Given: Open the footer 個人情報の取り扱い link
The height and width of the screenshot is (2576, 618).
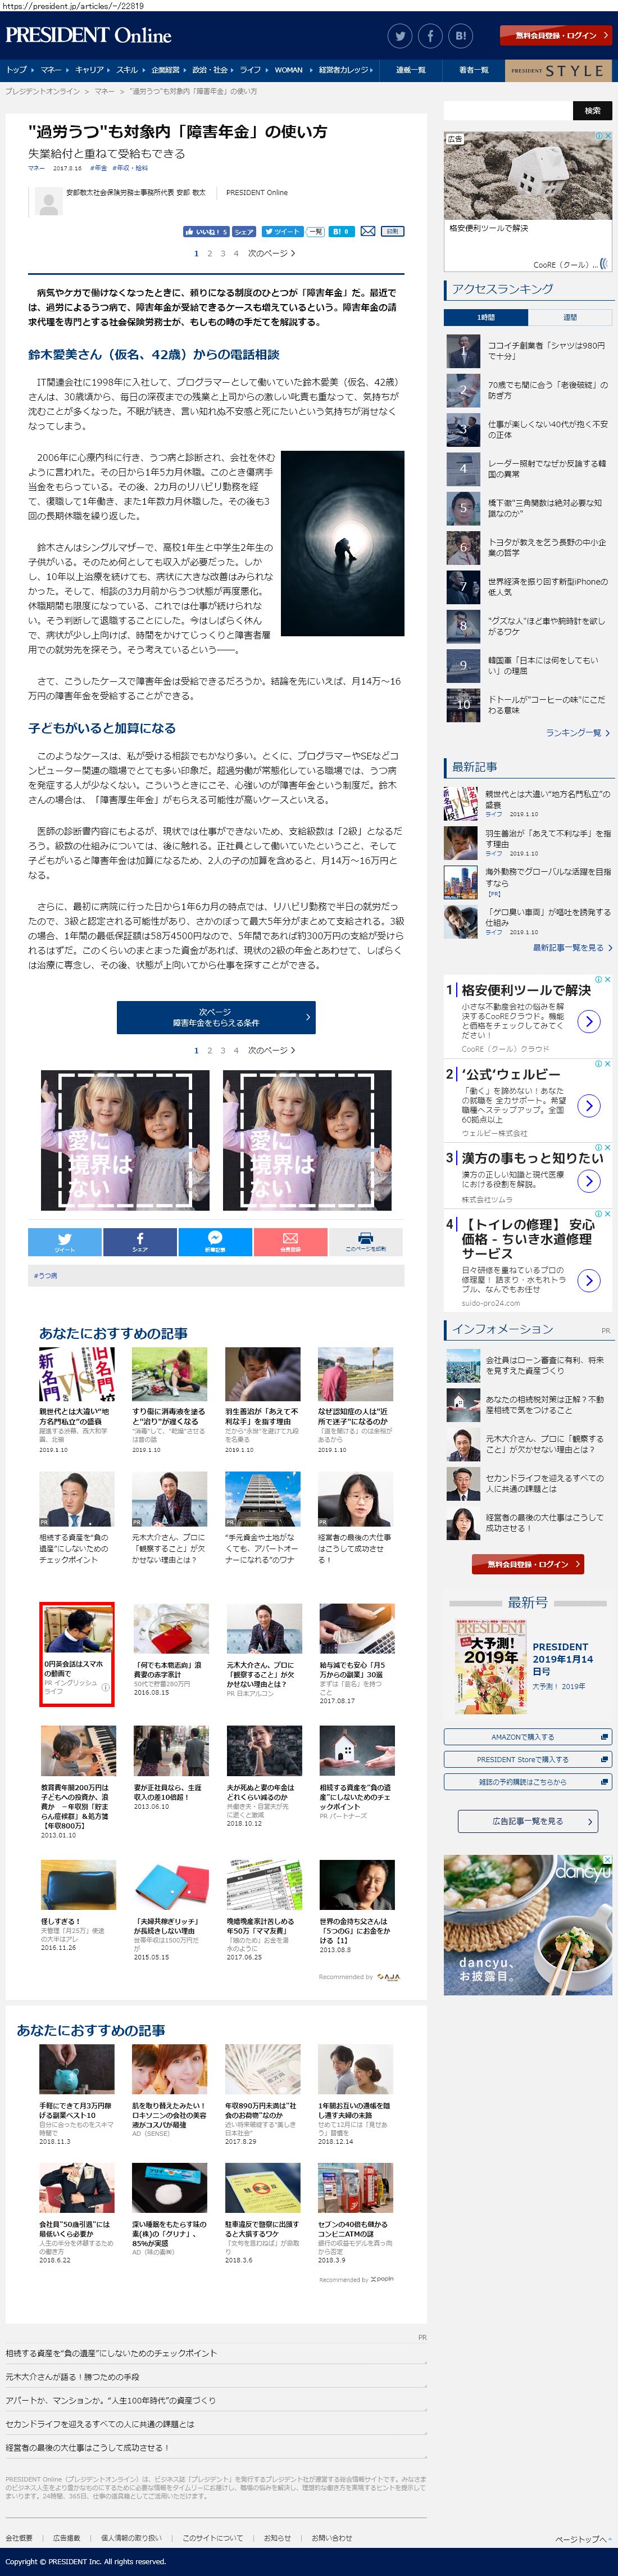Looking at the screenshot, I should pos(131,2537).
